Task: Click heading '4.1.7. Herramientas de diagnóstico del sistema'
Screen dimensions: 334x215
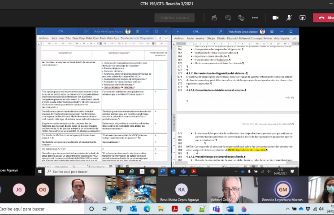Action: (217, 73)
